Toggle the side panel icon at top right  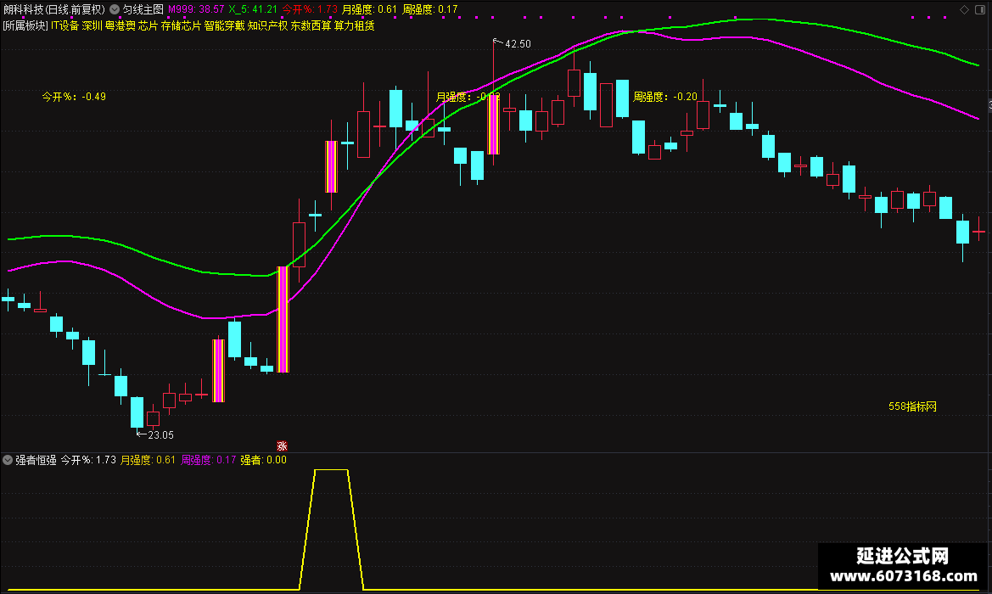pyautogui.click(x=979, y=9)
